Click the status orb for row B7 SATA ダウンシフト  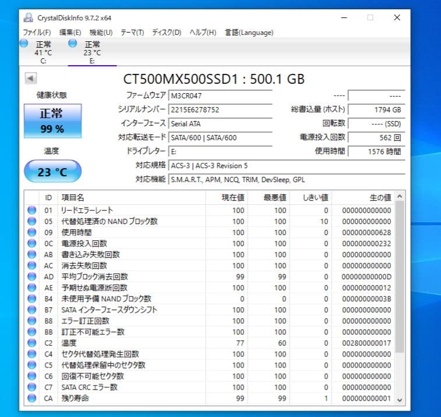pyautogui.click(x=32, y=310)
